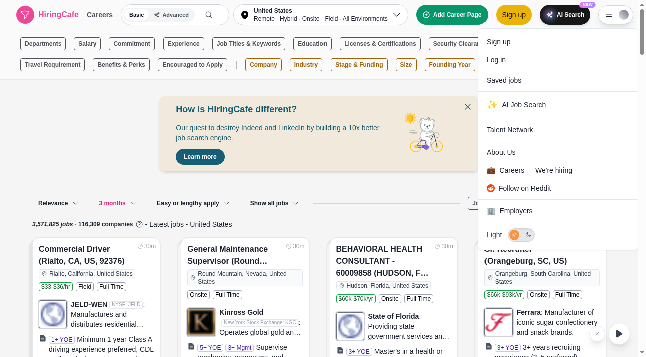
Task: Click the Kinross Gold company logo
Action: coord(201,322)
